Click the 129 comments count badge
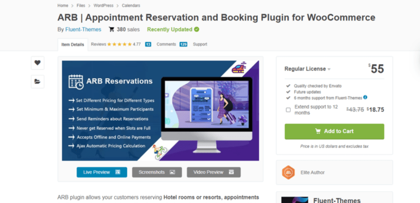The width and height of the screenshot is (420, 203). 183,44
